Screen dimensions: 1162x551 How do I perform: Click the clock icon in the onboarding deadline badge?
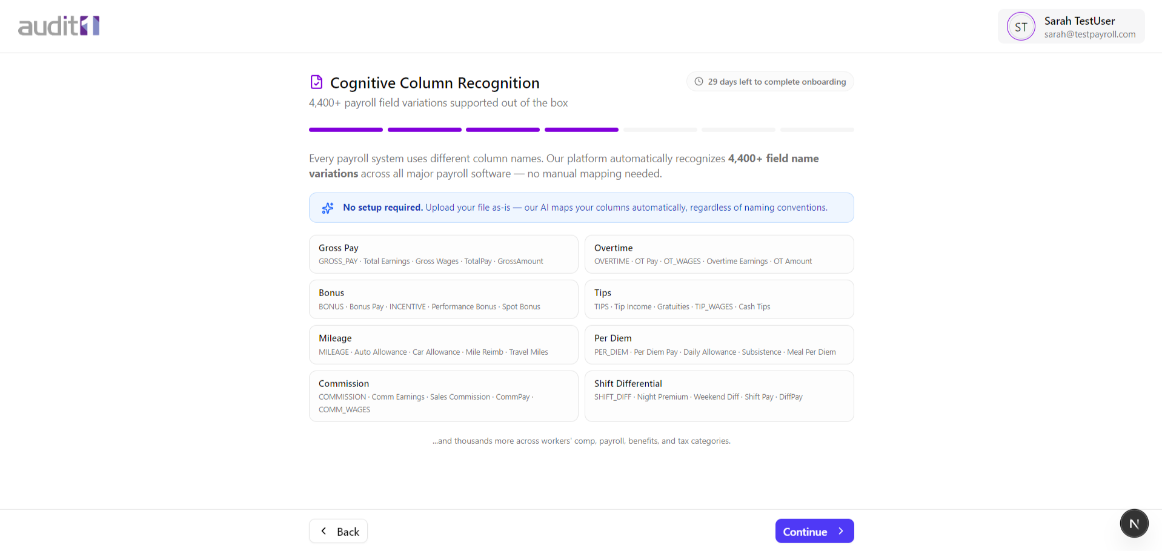(699, 81)
